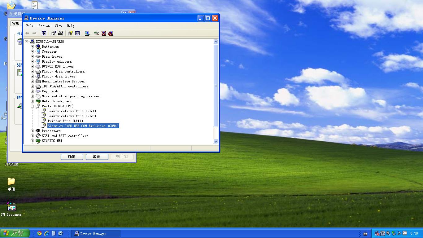Expand the Disk drives node
Viewport: 423px width, 238px height.
[x=32, y=56]
